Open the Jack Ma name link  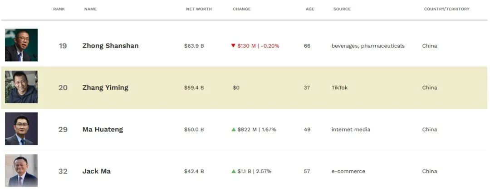[96, 171]
